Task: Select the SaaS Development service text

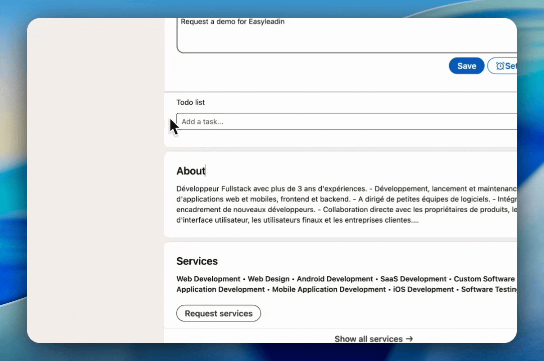Action: [413, 279]
